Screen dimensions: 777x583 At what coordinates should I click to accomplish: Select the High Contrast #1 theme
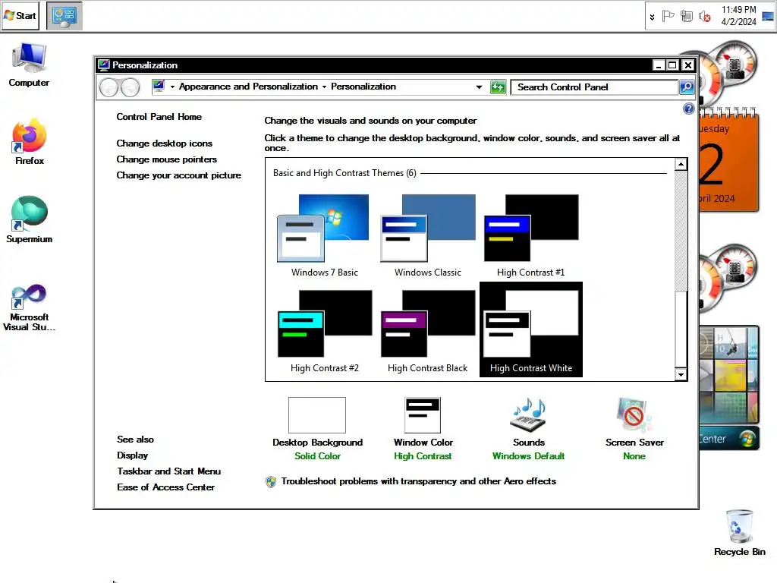(x=530, y=235)
